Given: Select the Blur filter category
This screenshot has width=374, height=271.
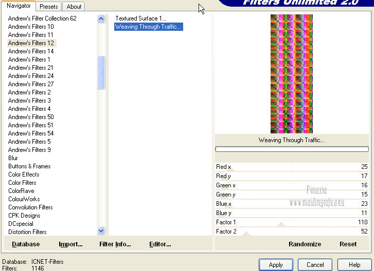Looking at the screenshot, I should tap(13, 158).
